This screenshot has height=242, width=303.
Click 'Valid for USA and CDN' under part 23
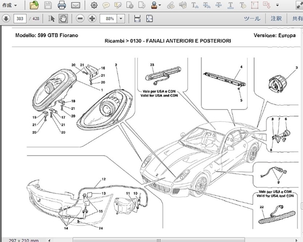[x=159, y=95]
